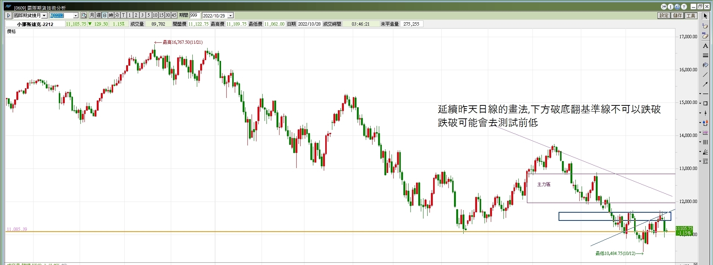Select the 30-minute interval button
Viewport: 713px width, 265px height.
[167, 15]
